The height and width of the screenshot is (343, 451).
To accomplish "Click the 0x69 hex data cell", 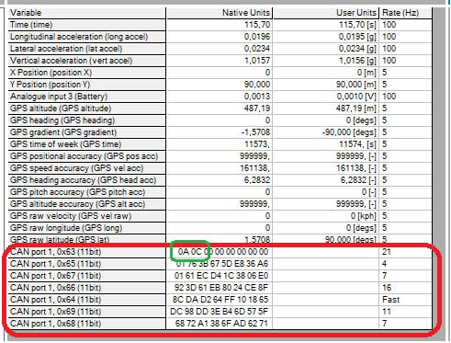I will 220,312.
